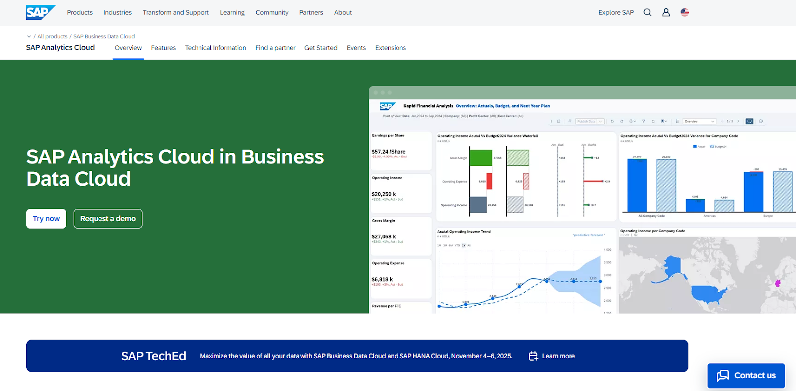The image size is (796, 391).
Task: Click the comment icon in dashboard preview toolbar
Action: tap(749, 121)
